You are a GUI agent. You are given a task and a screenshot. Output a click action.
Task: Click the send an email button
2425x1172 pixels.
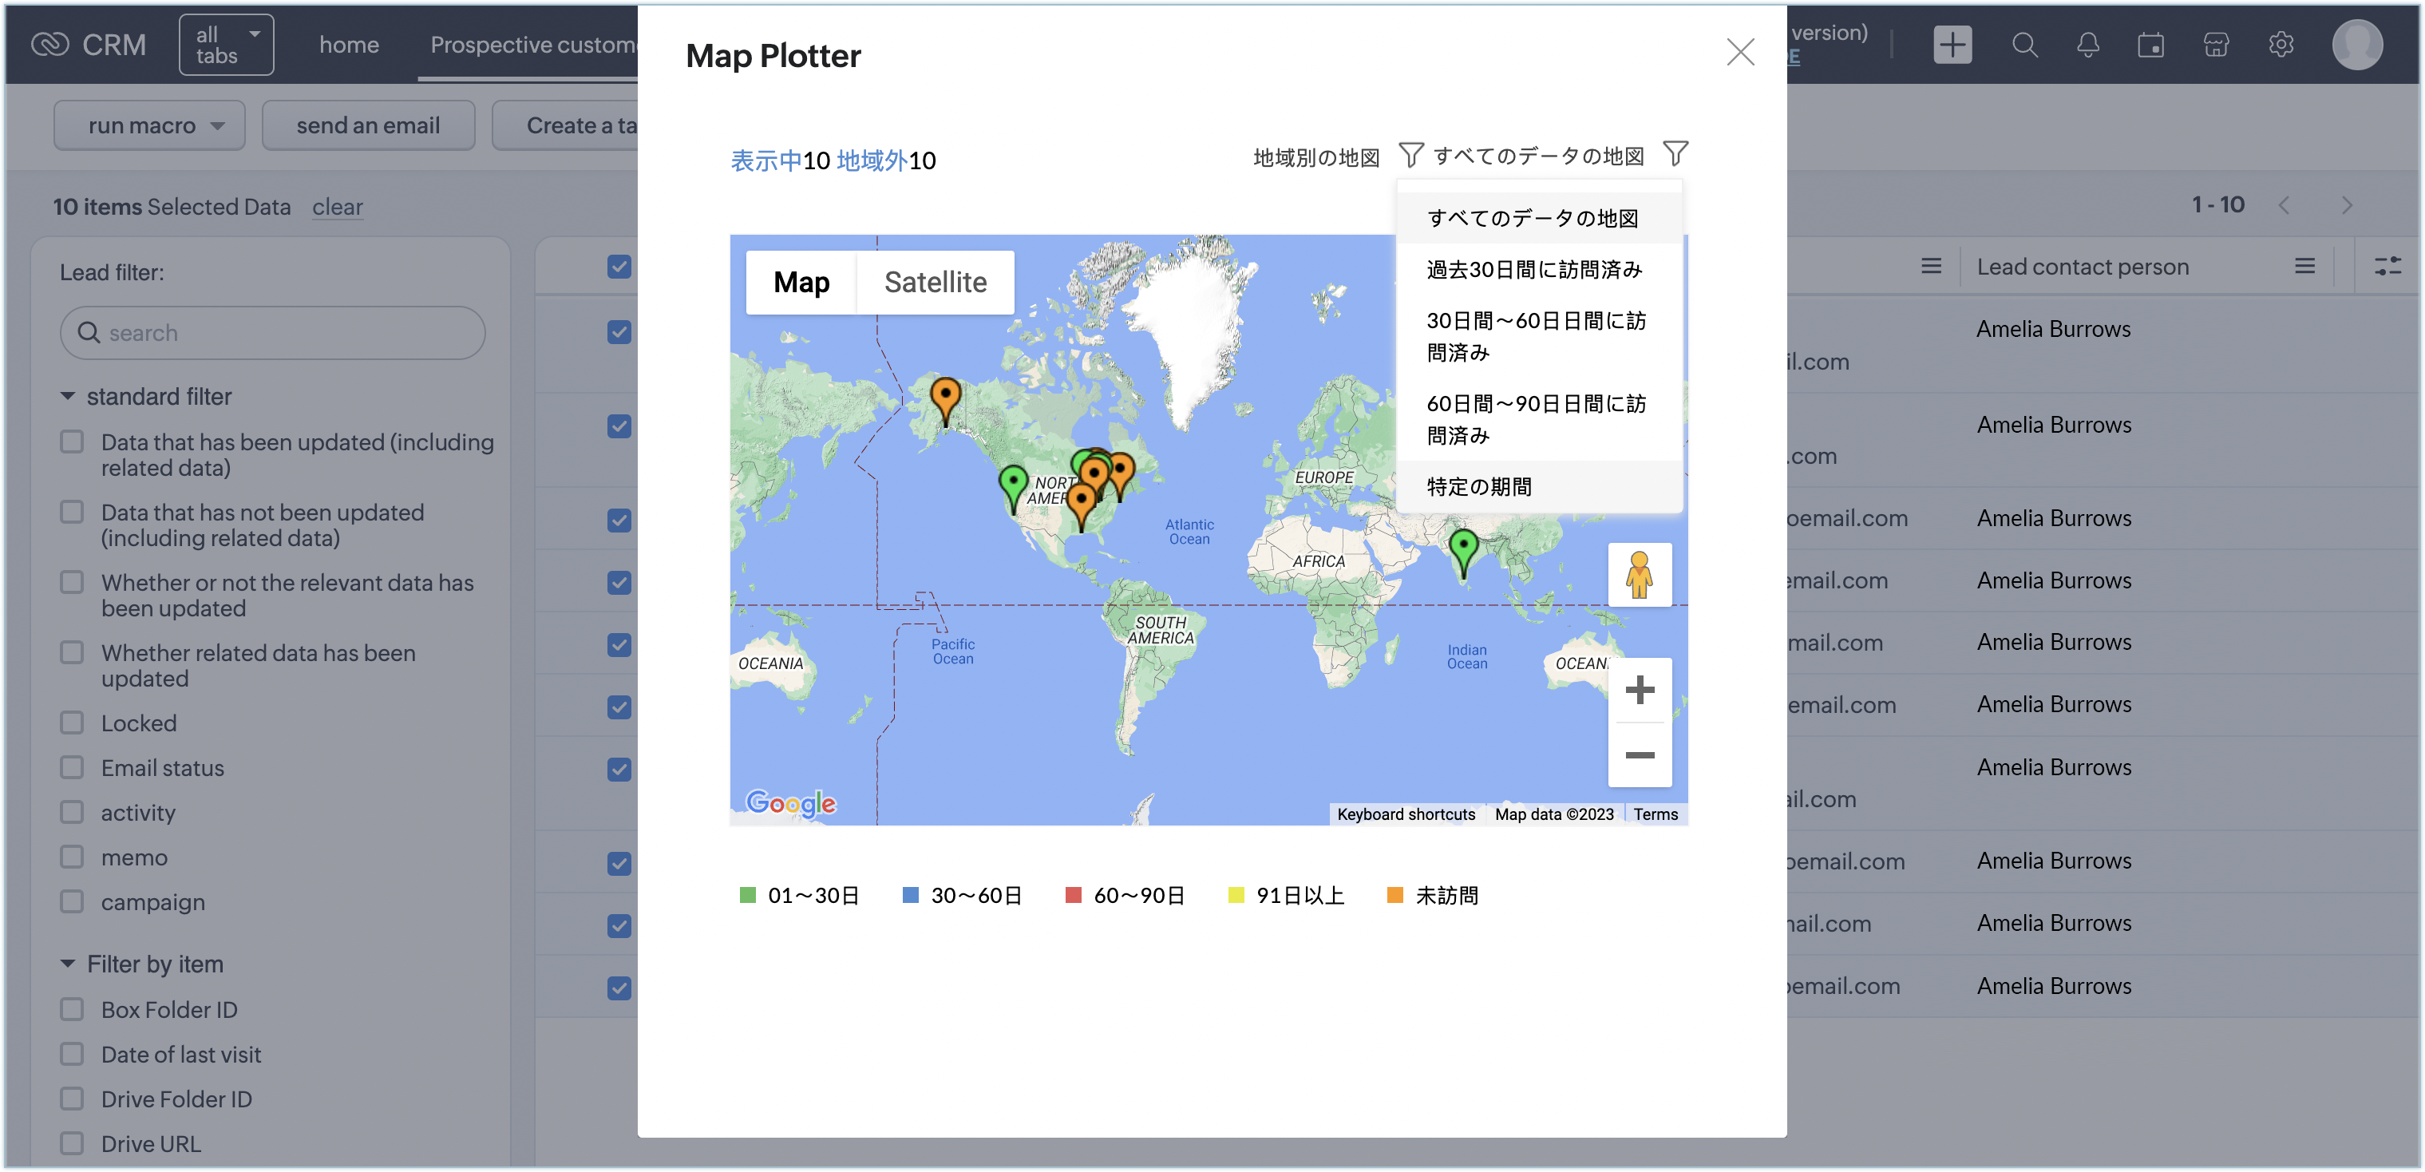coord(368,125)
